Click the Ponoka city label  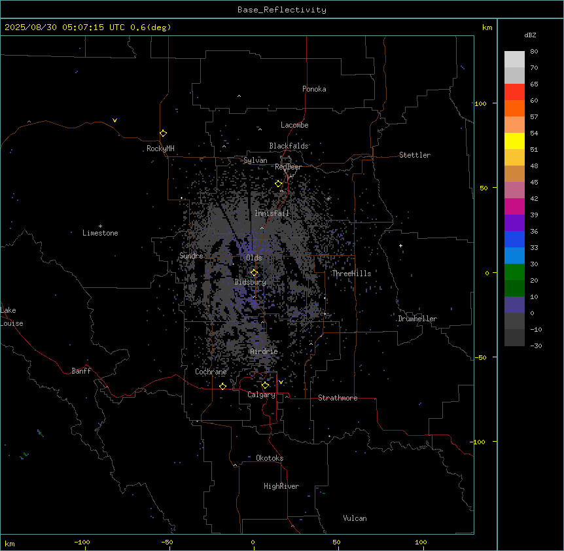click(x=314, y=89)
